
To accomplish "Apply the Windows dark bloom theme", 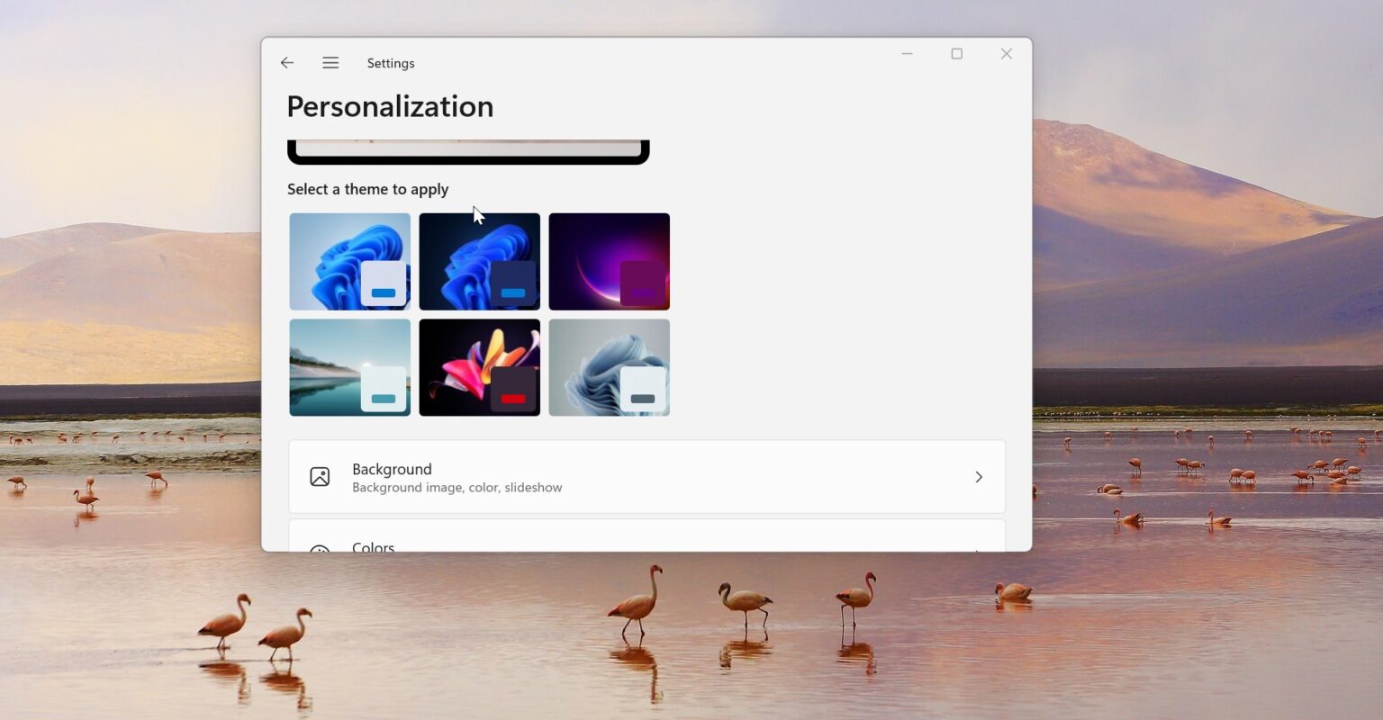I will tap(479, 261).
